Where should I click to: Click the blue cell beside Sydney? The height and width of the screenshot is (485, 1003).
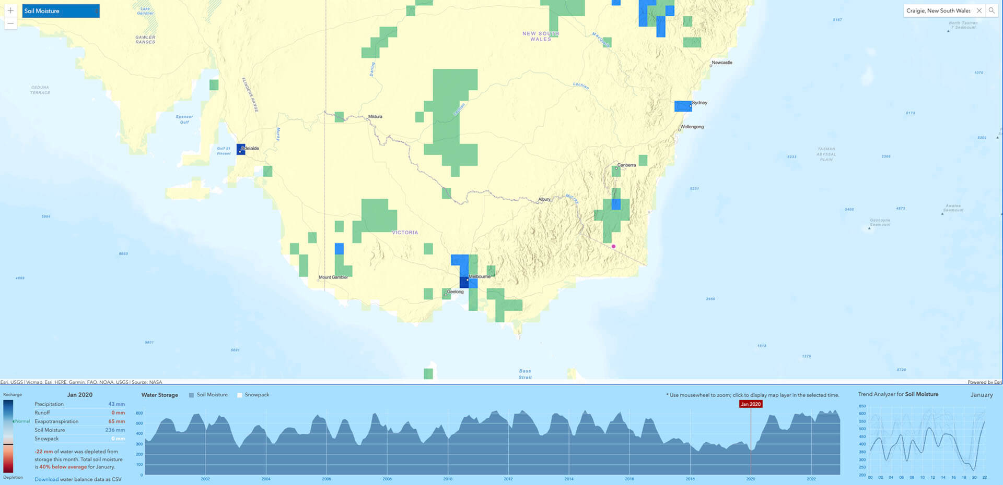[x=682, y=106]
